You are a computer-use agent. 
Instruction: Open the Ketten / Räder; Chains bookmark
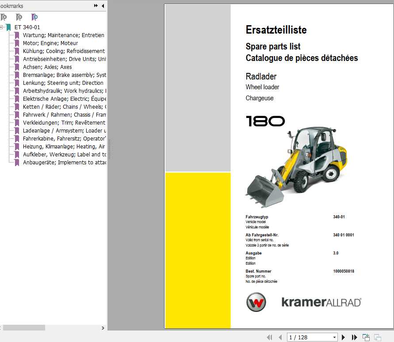64,107
